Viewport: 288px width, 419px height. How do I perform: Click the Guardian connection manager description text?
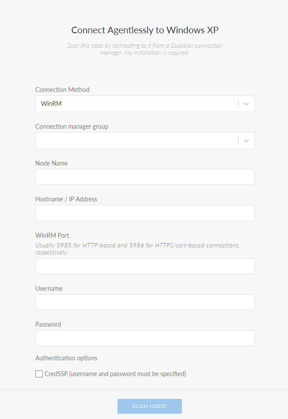tap(145, 49)
